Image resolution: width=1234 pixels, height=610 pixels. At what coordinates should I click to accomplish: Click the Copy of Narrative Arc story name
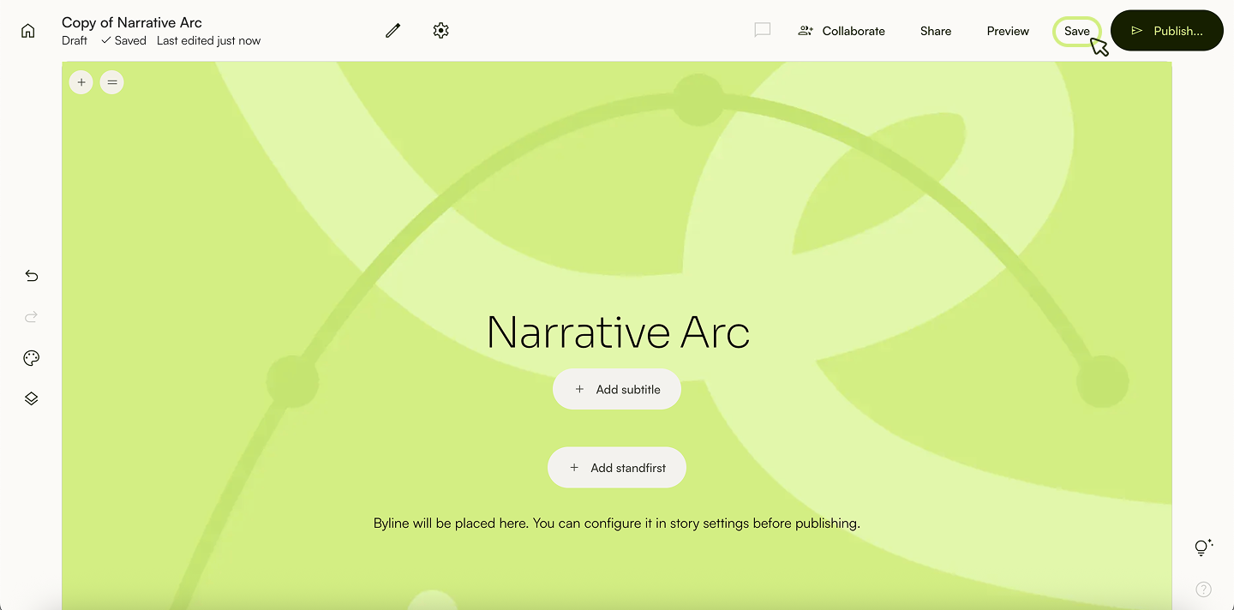pos(132,22)
